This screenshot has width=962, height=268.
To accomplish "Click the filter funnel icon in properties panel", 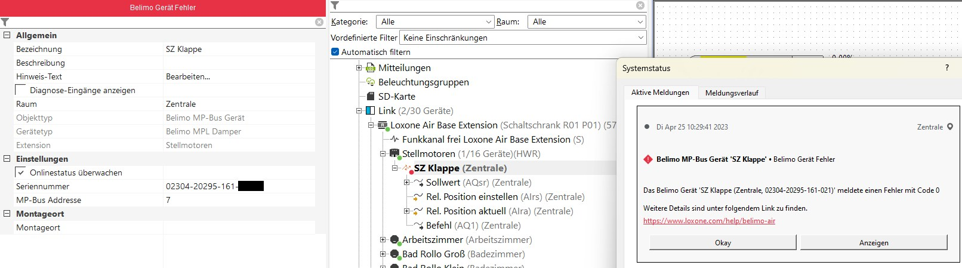I will point(5,22).
